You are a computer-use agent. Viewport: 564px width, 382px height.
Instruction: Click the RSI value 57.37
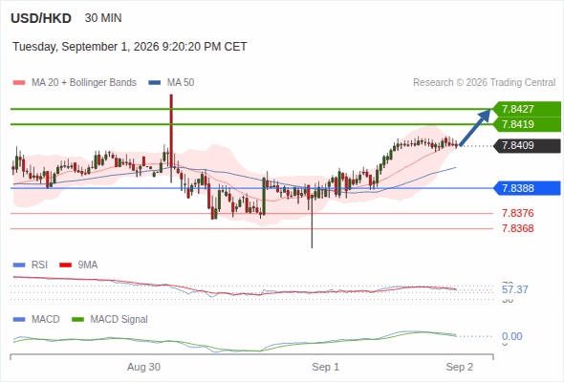click(x=514, y=289)
